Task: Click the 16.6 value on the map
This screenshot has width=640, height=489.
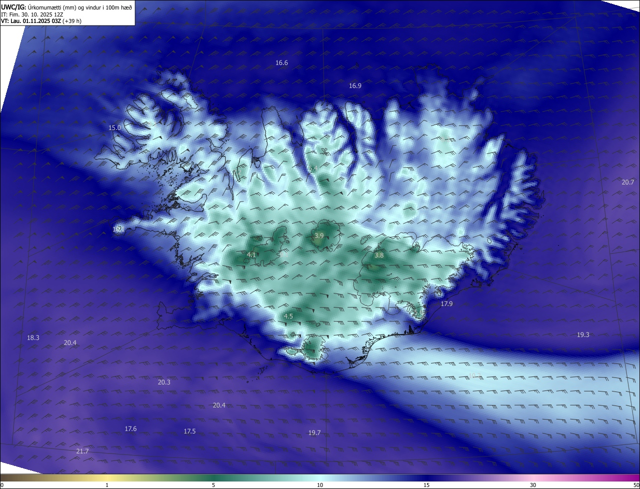Action: 281,63
